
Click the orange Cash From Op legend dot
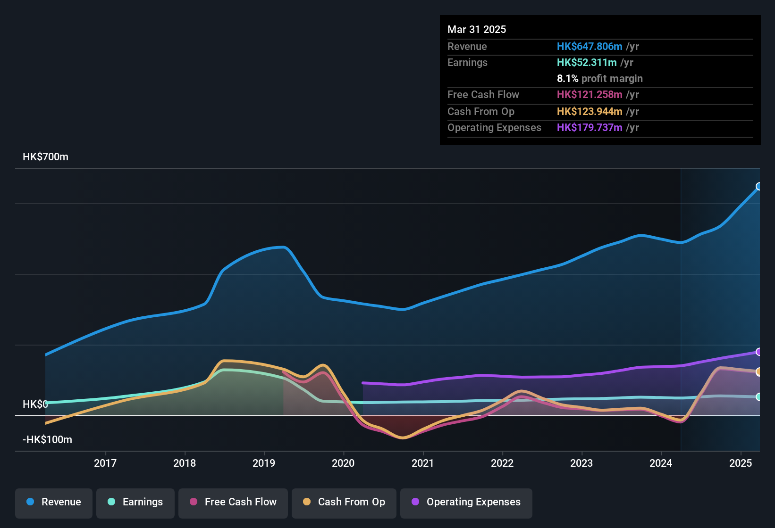tap(307, 503)
